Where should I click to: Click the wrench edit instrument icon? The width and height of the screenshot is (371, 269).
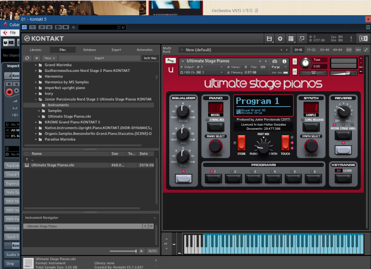coord(171,61)
